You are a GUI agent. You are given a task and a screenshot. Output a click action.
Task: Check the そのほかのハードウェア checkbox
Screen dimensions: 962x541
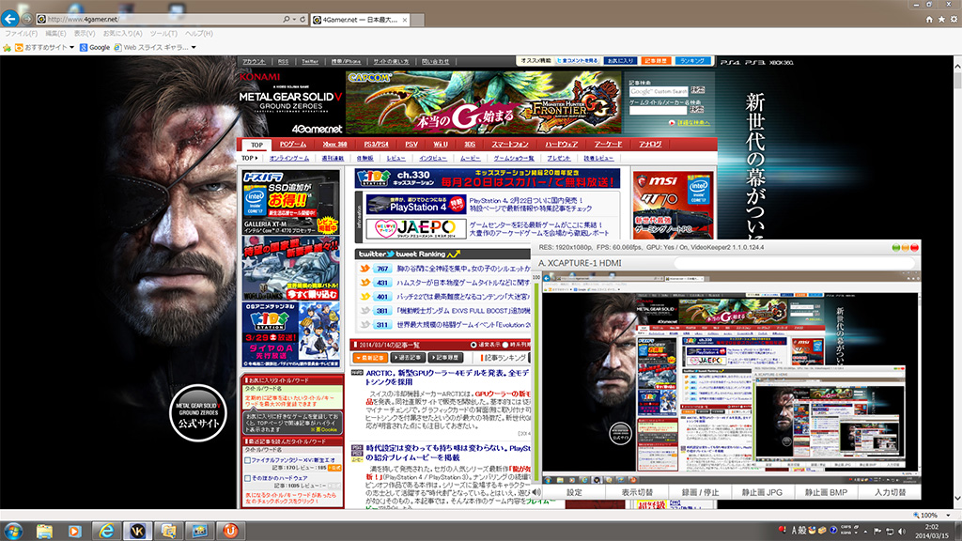coord(247,478)
